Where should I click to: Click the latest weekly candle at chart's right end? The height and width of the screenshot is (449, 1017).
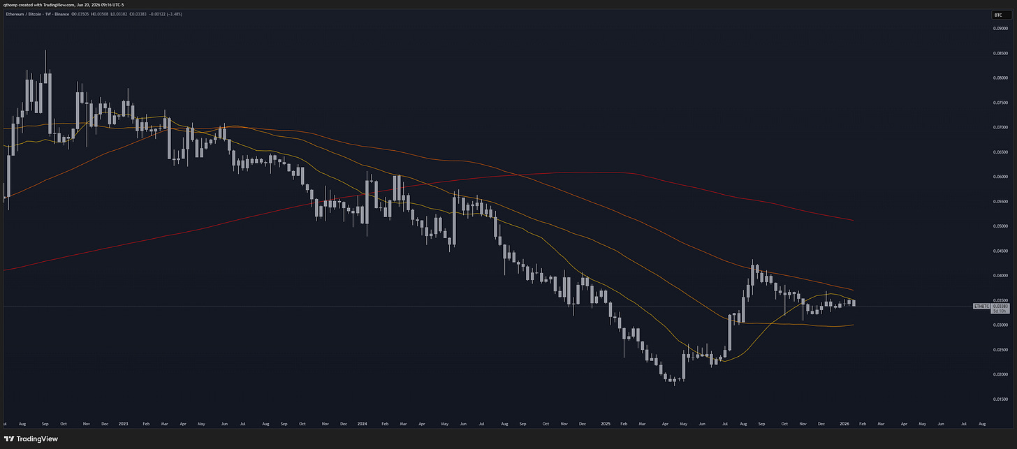tap(853, 302)
